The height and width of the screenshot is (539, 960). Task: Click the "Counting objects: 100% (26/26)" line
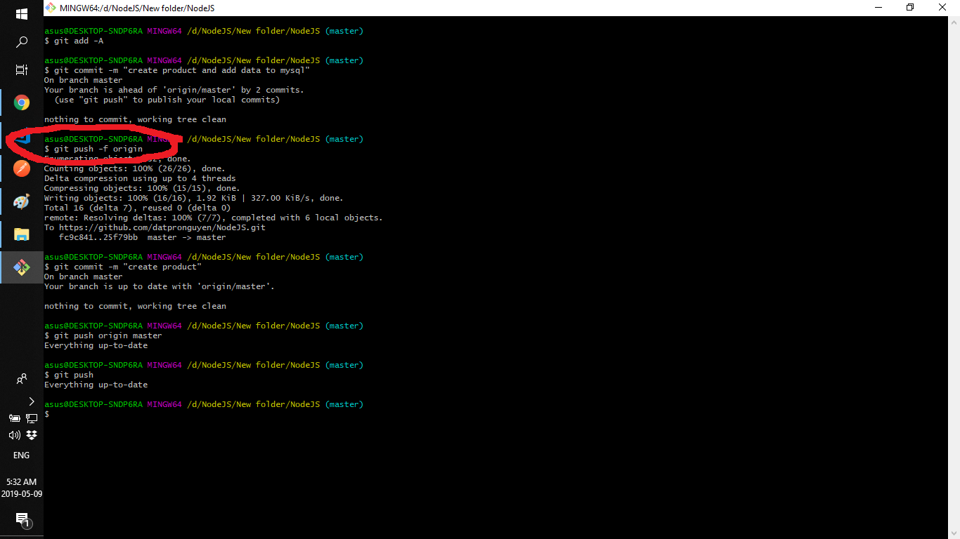click(135, 168)
